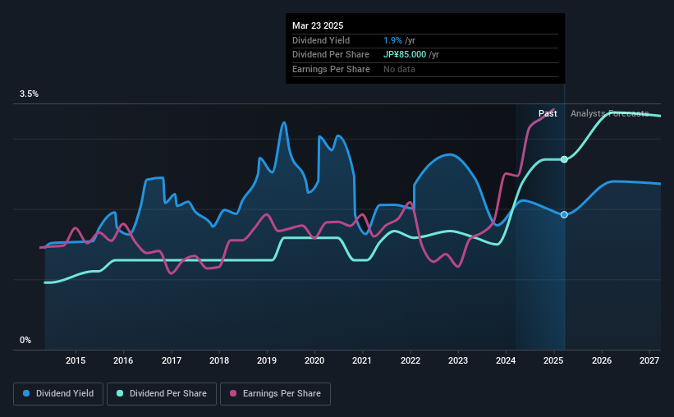
Task: Toggle the Dividend Yield legend button
Action: click(58, 394)
